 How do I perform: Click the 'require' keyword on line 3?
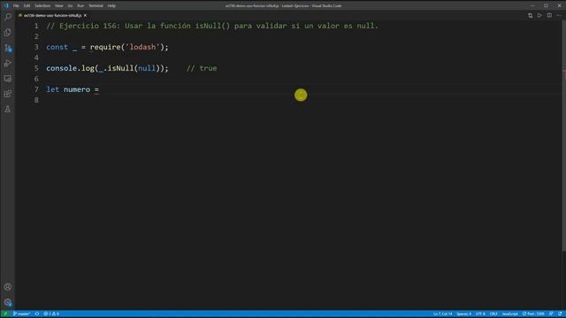[x=105, y=47]
